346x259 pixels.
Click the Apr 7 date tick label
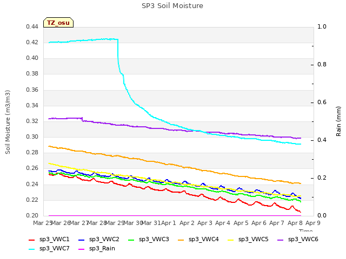[x=277, y=223]
